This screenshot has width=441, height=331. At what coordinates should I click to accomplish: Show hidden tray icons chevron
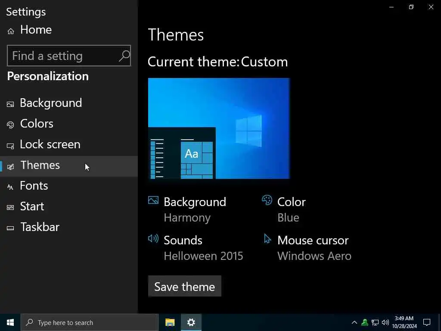coord(354,322)
